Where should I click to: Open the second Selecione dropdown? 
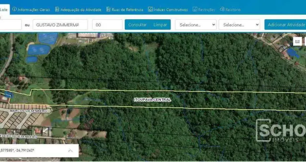click(239, 24)
